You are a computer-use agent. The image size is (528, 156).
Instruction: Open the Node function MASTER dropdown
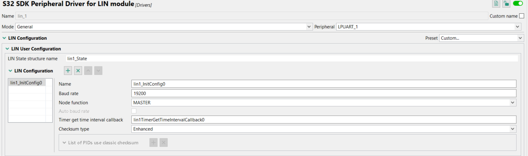[324, 102]
